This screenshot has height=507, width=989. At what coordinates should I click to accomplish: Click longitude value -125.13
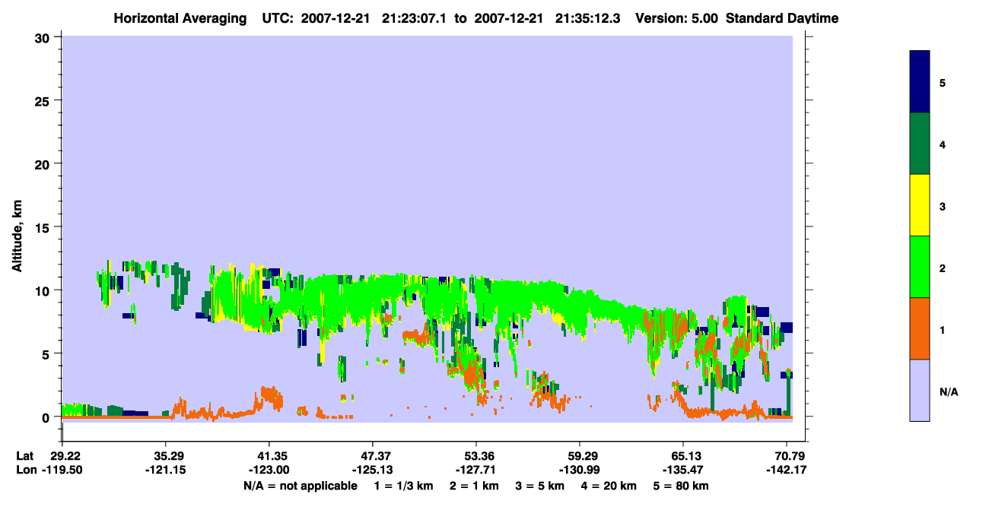pos(373,470)
